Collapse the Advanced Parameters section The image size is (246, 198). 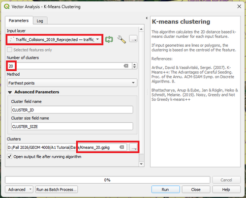(x=10, y=92)
